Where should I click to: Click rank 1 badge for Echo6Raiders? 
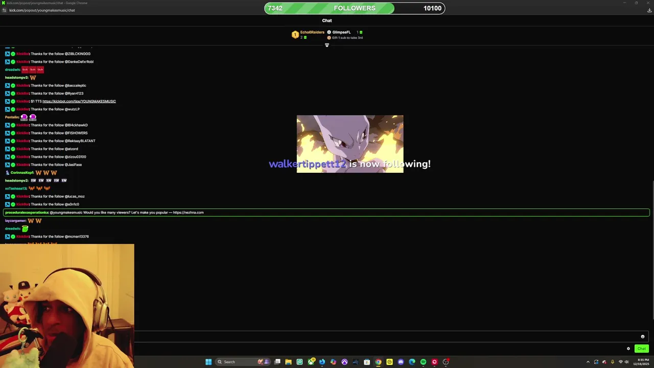[x=295, y=35]
